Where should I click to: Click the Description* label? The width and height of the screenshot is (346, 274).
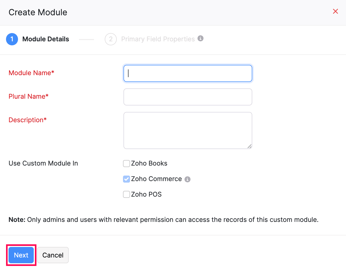pos(28,120)
